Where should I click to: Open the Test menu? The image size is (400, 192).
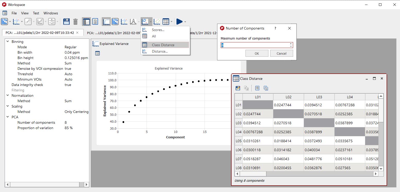point(36,13)
